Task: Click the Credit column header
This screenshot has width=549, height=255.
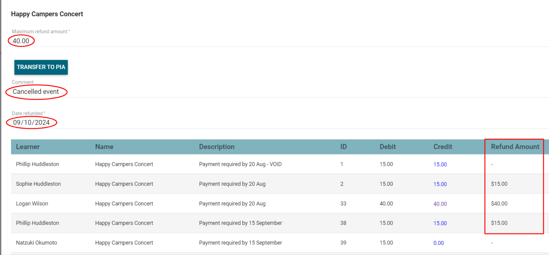Action: pyautogui.click(x=442, y=147)
